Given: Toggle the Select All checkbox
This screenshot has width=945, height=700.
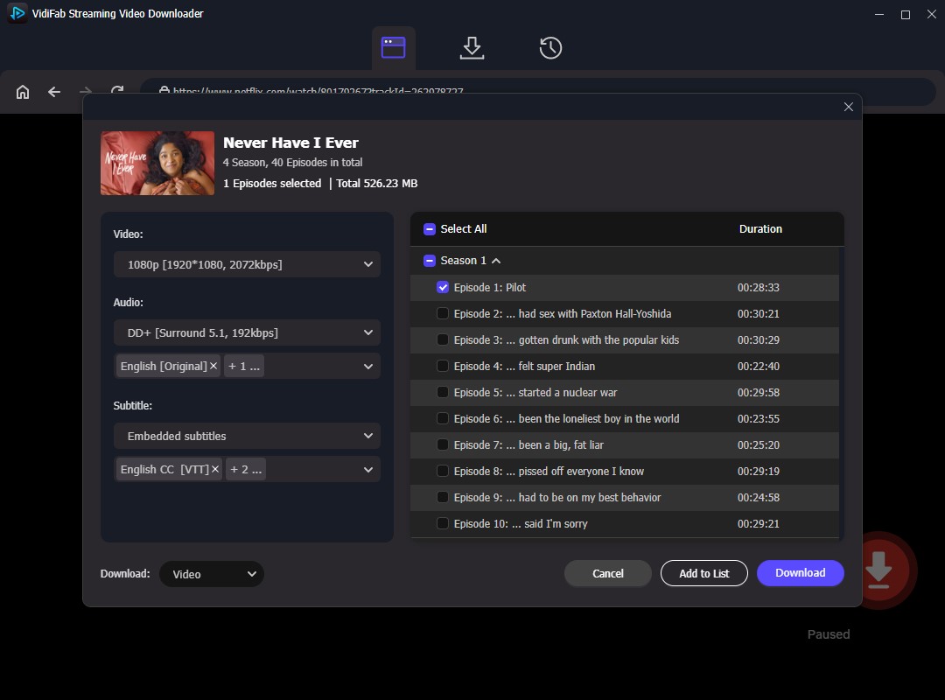Looking at the screenshot, I should tap(429, 228).
